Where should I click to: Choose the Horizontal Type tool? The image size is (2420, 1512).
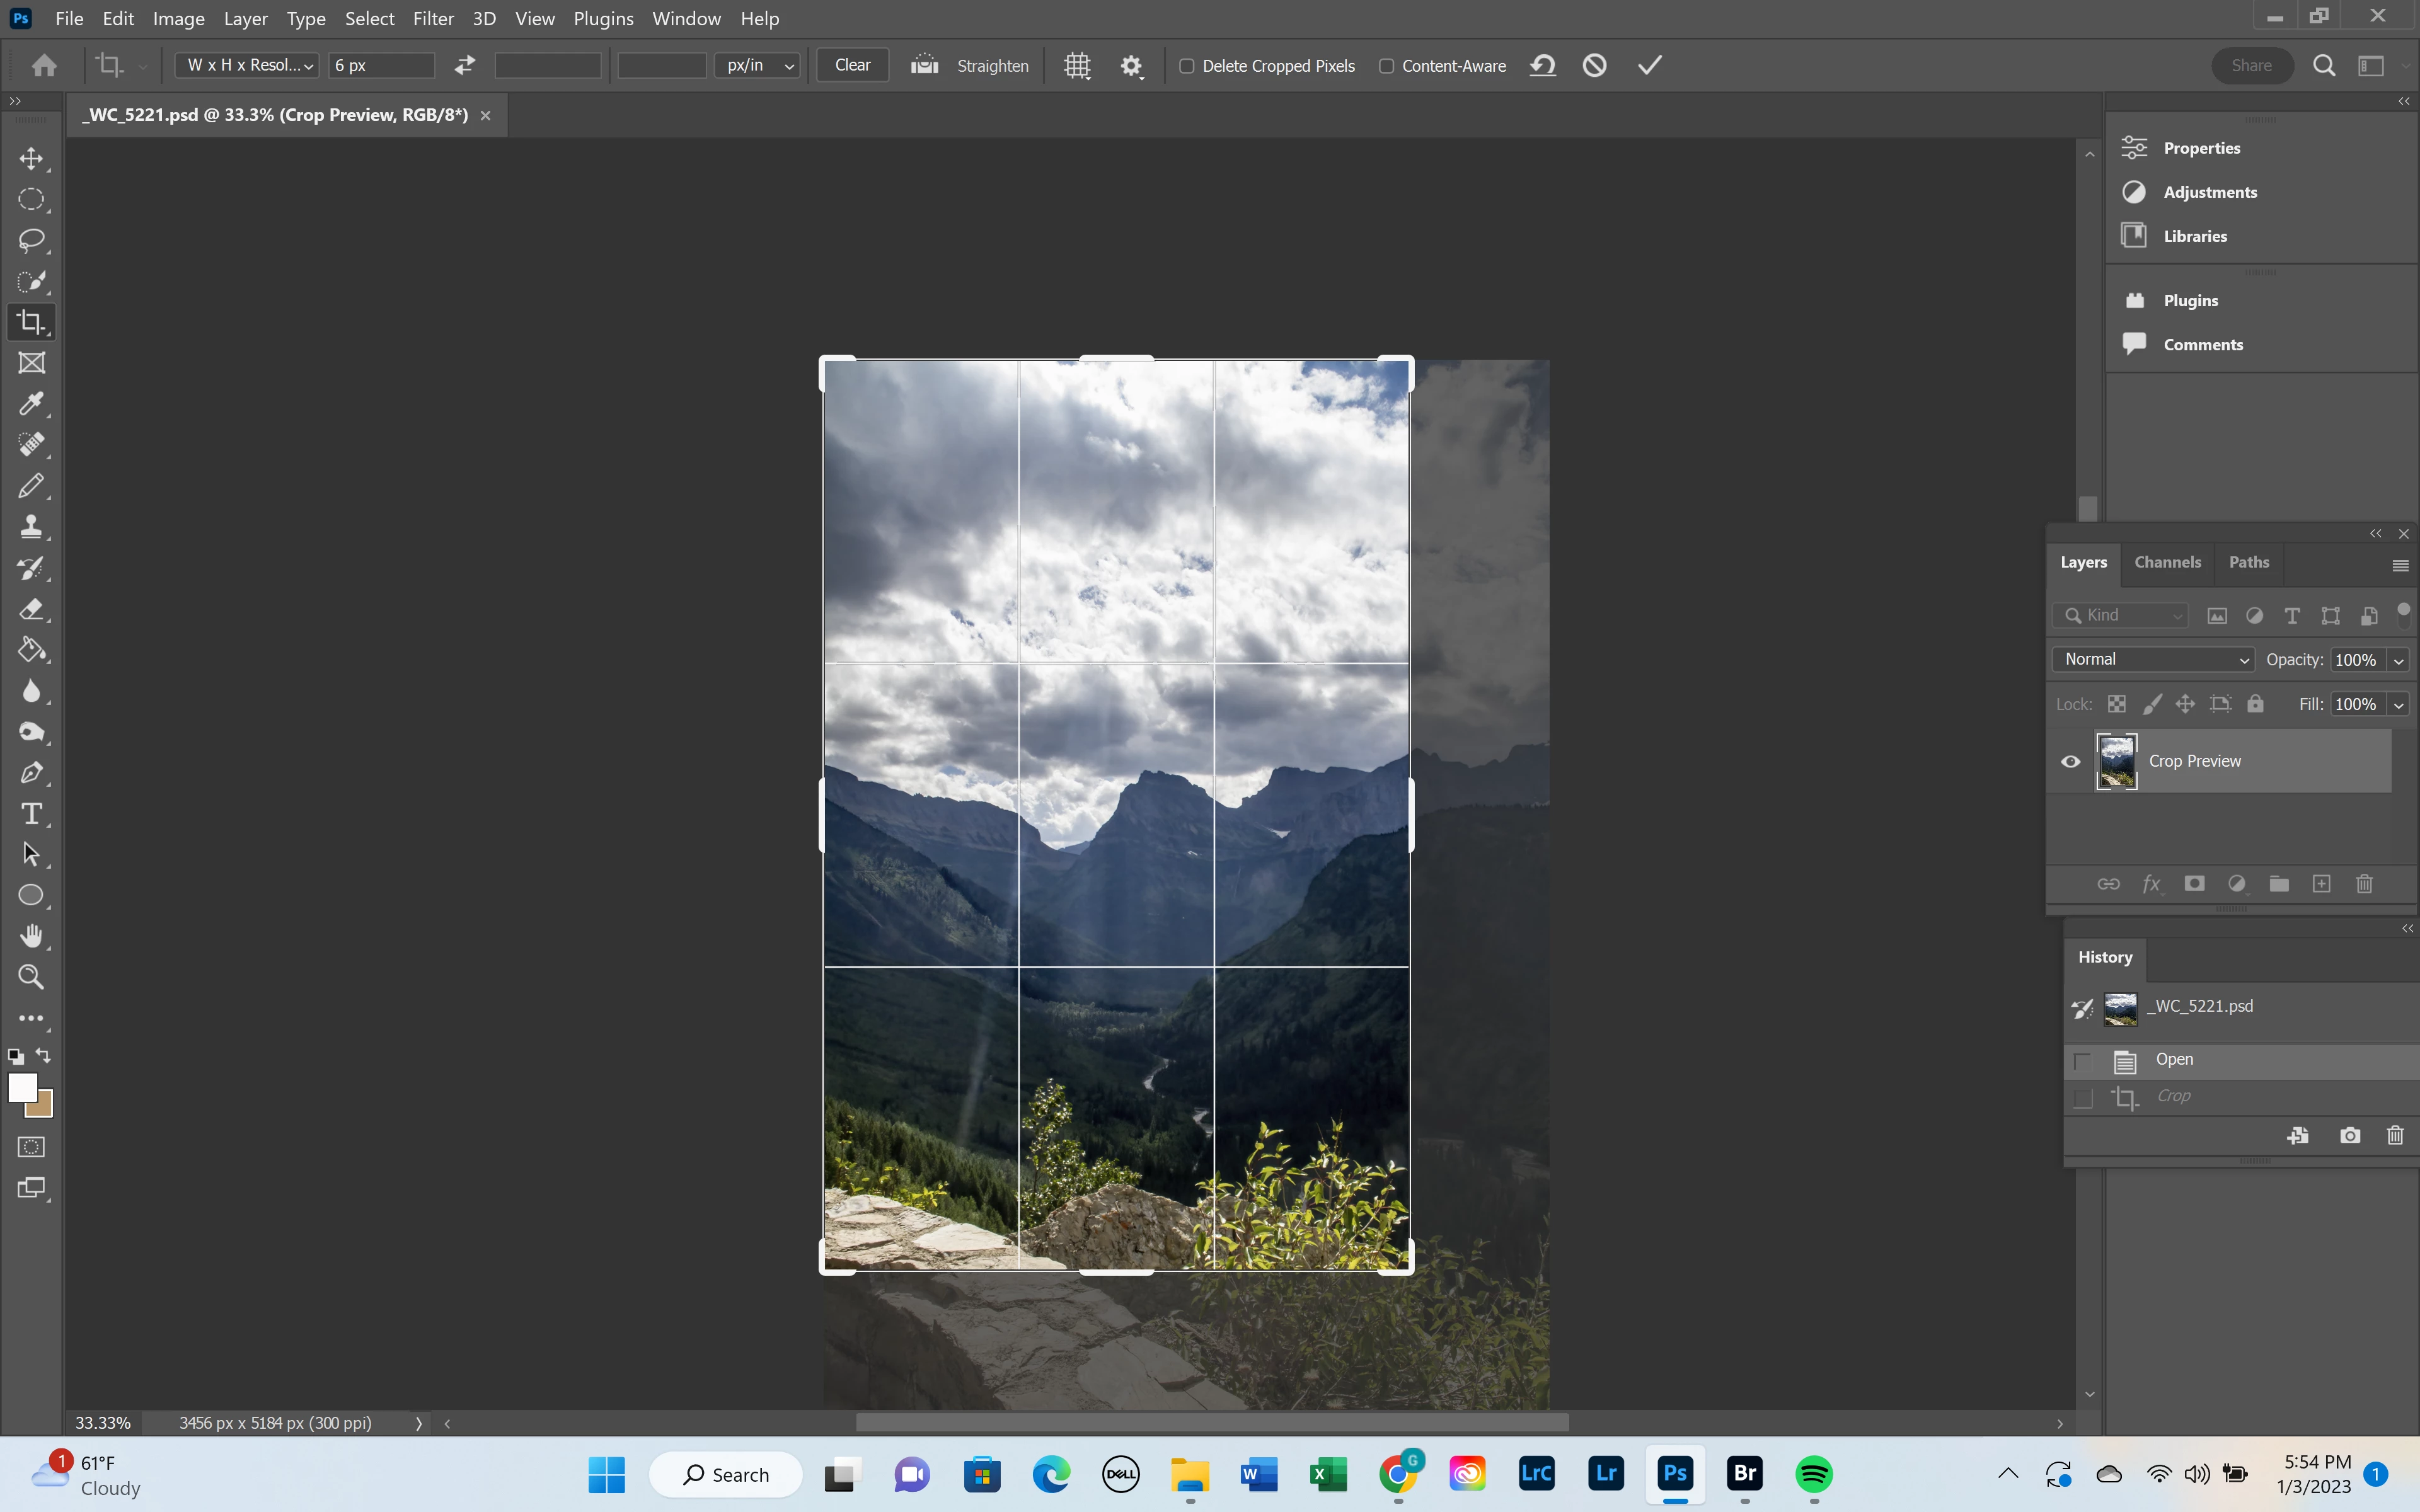coord(31,814)
